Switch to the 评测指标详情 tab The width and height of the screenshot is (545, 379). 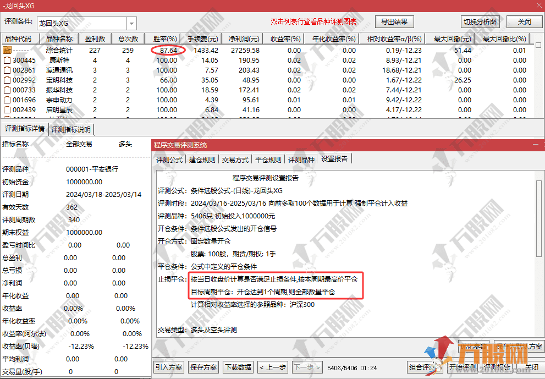[24, 129]
